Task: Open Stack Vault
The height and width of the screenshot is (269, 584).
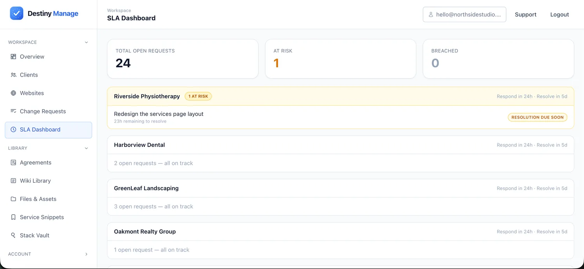Action: point(49,236)
